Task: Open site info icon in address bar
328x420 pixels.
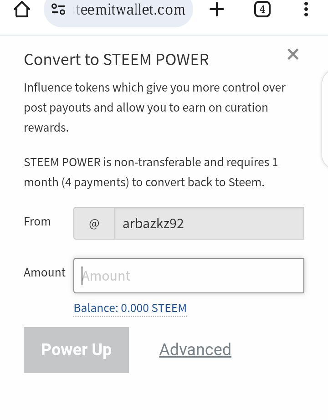Action: tap(58, 10)
